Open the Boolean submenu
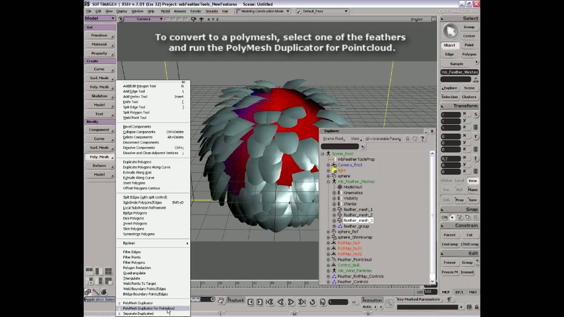The width and height of the screenshot is (564, 317). click(x=153, y=243)
